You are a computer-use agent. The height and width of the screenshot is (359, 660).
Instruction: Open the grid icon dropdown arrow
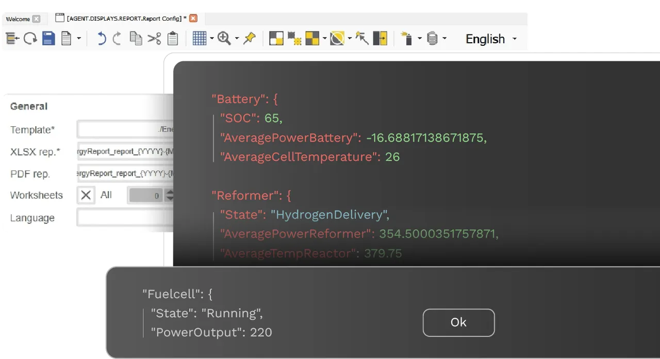[212, 39]
